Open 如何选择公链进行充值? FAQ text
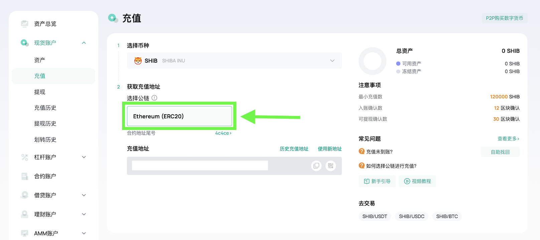This screenshot has width=540, height=240. (x=391, y=166)
